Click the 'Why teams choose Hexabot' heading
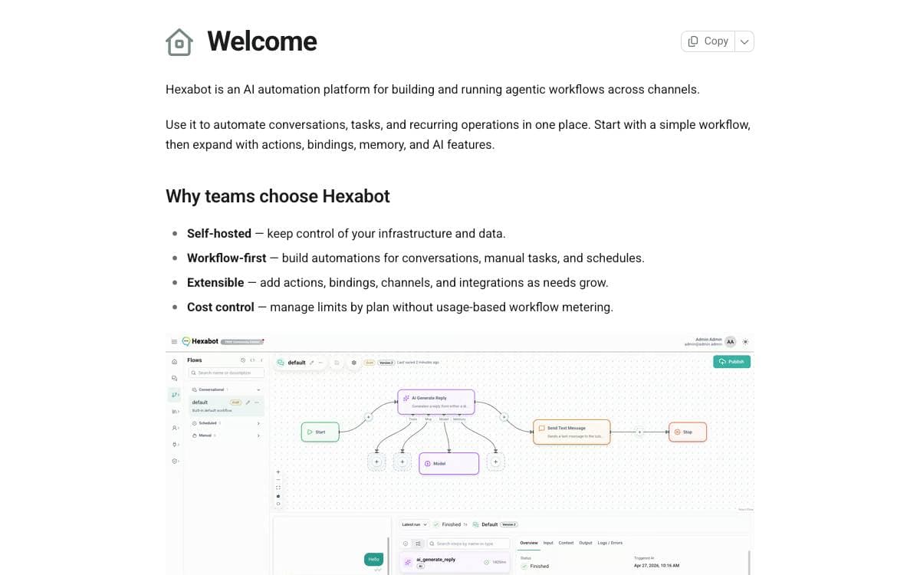Screen dimensions: 920x575 coord(278,196)
